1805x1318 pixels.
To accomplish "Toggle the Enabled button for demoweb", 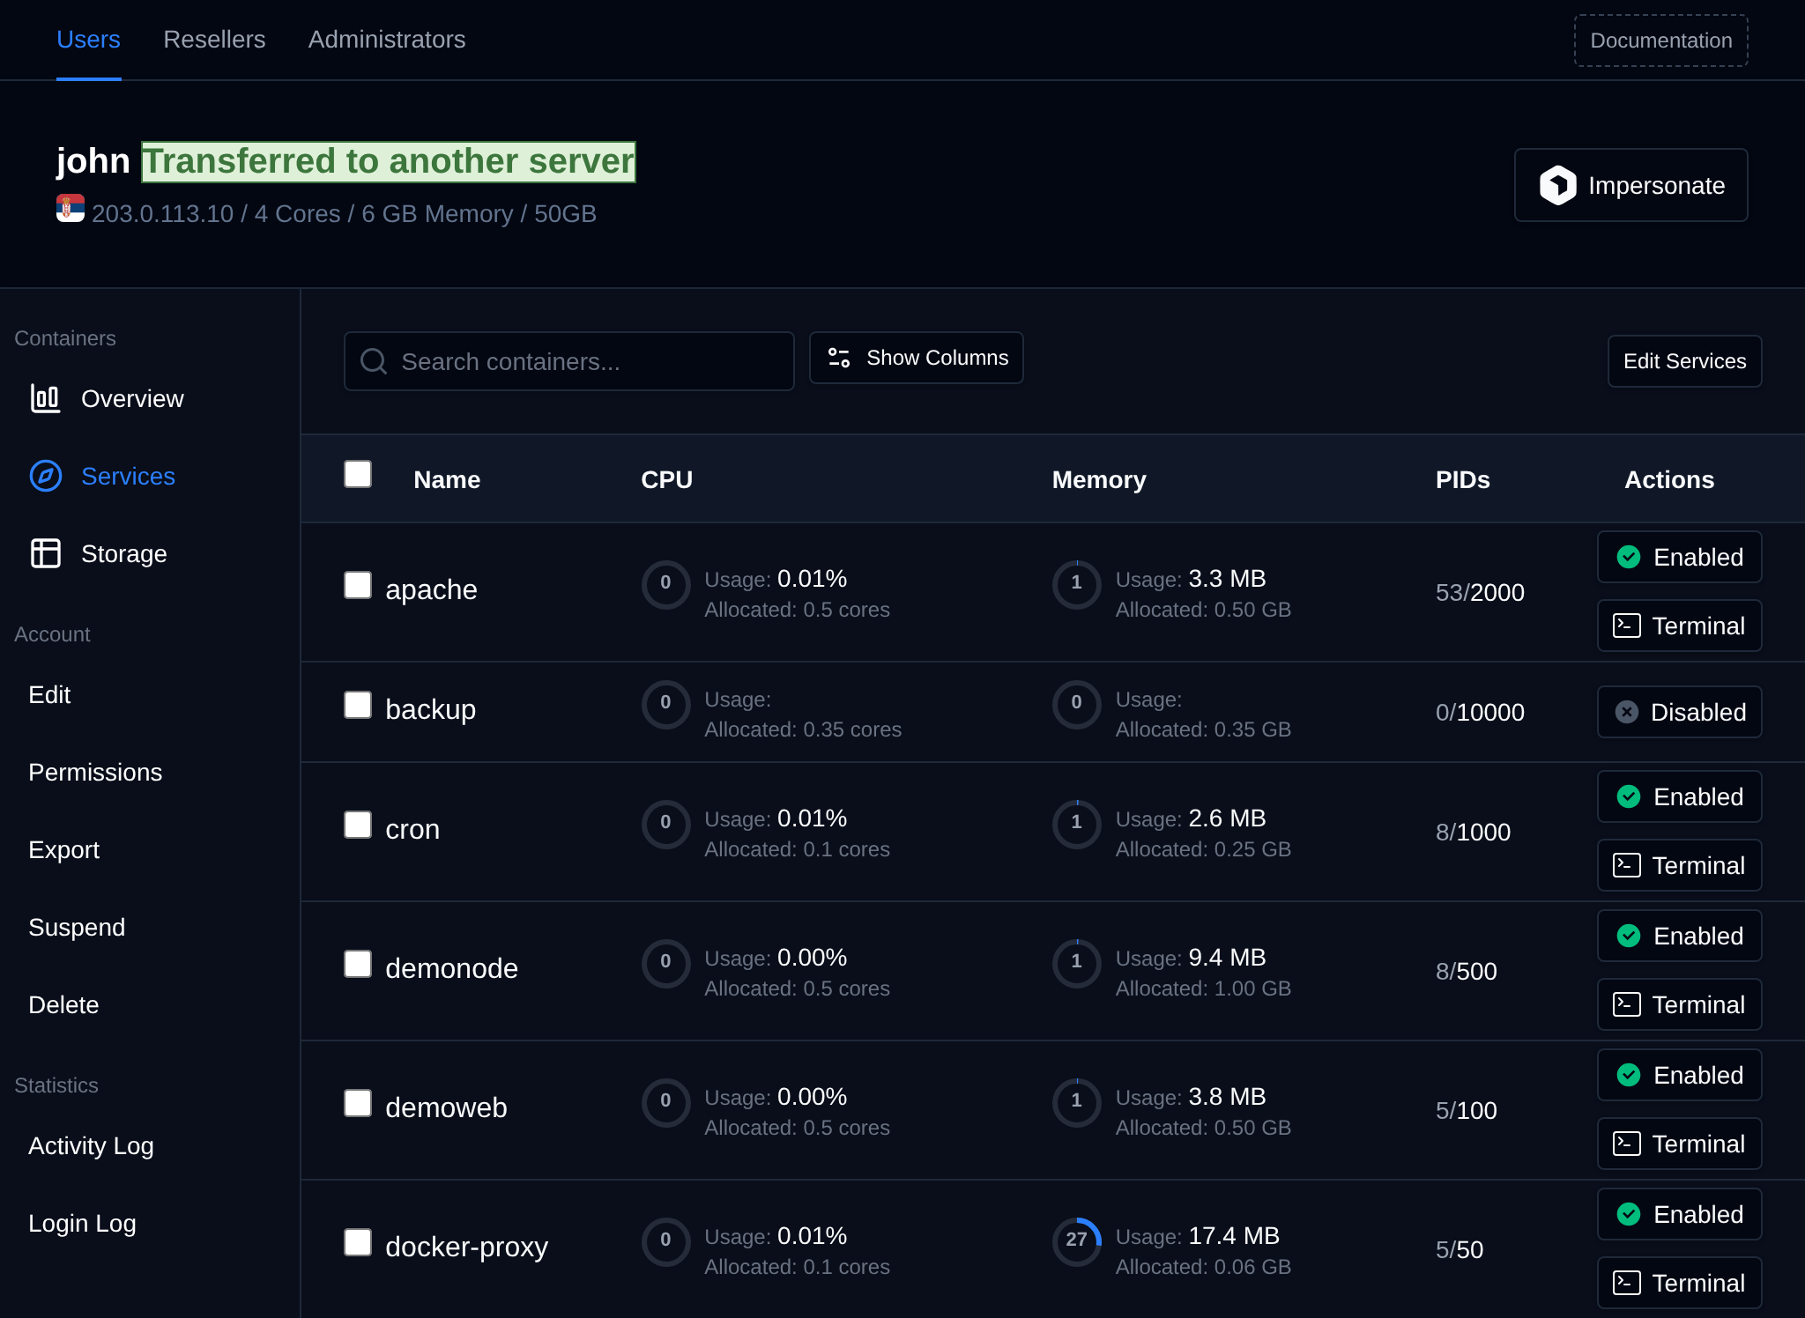I will pos(1680,1075).
